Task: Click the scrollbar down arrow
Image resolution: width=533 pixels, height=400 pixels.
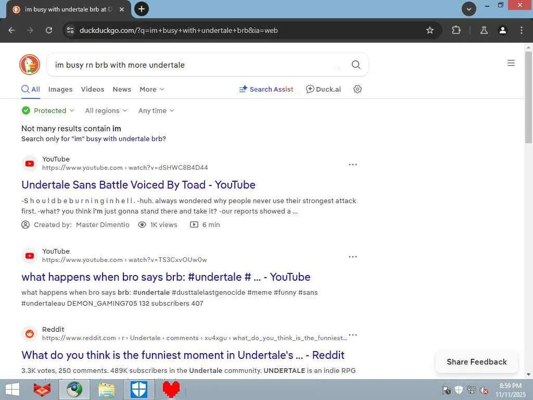Action: [x=529, y=375]
